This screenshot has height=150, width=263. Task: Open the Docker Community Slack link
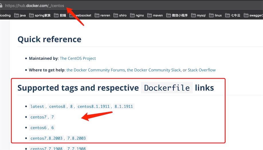[154, 70]
